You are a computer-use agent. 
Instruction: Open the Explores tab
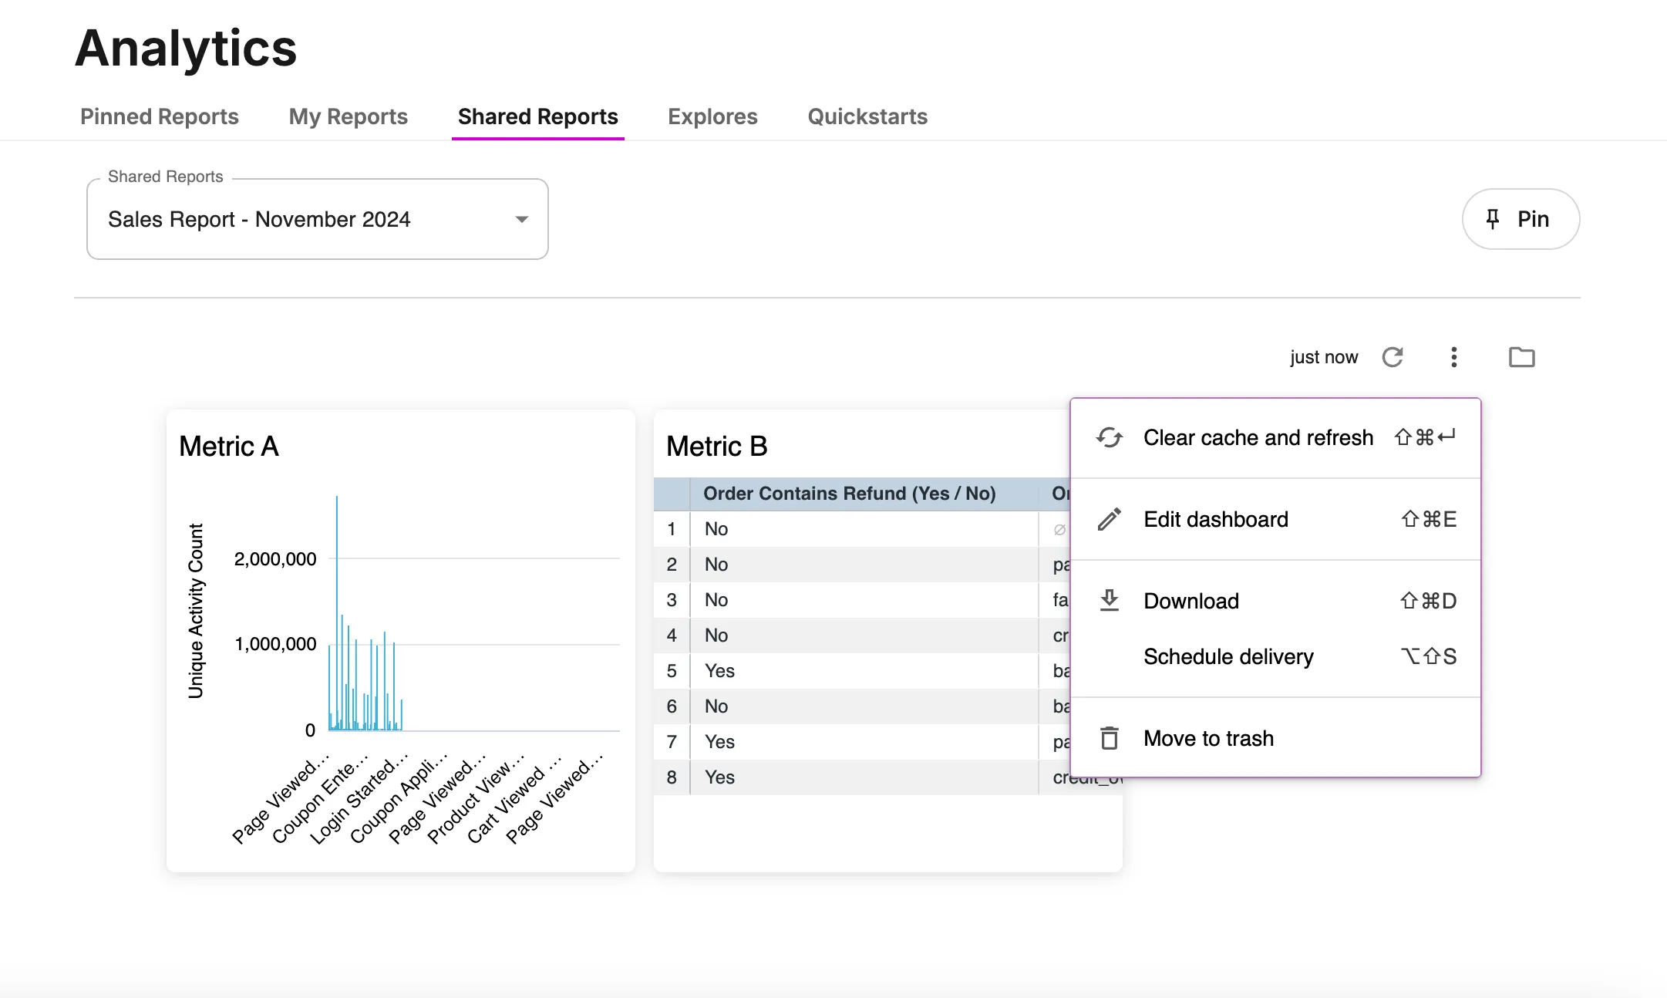712,116
